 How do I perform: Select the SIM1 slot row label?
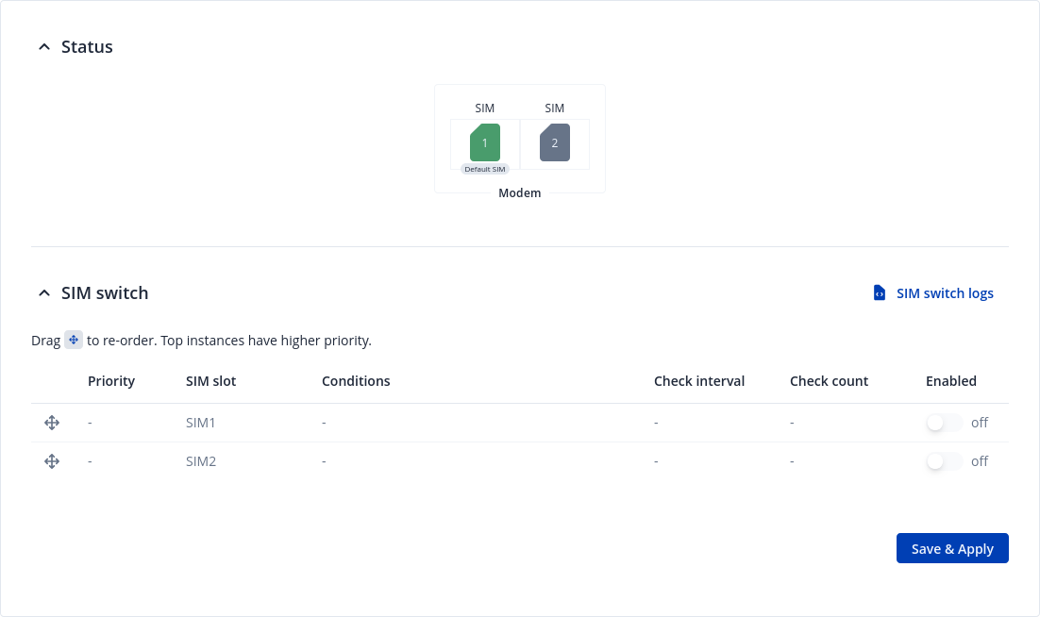pos(201,423)
